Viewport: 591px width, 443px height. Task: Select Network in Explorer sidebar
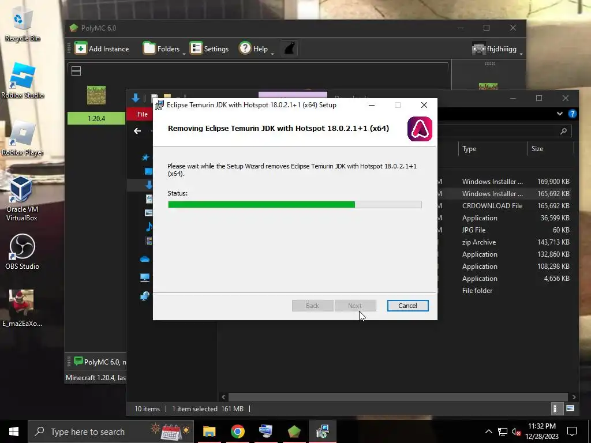tap(145, 296)
